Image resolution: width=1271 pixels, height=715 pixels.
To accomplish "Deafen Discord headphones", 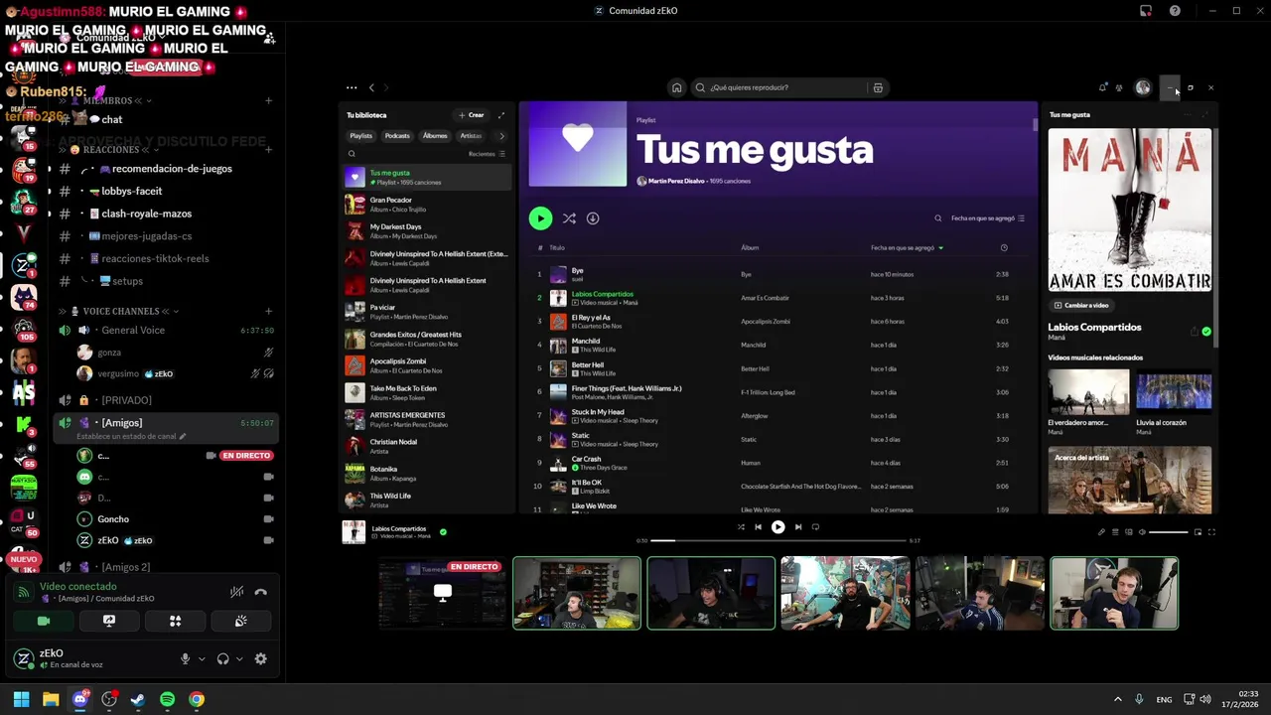I will [x=222, y=658].
